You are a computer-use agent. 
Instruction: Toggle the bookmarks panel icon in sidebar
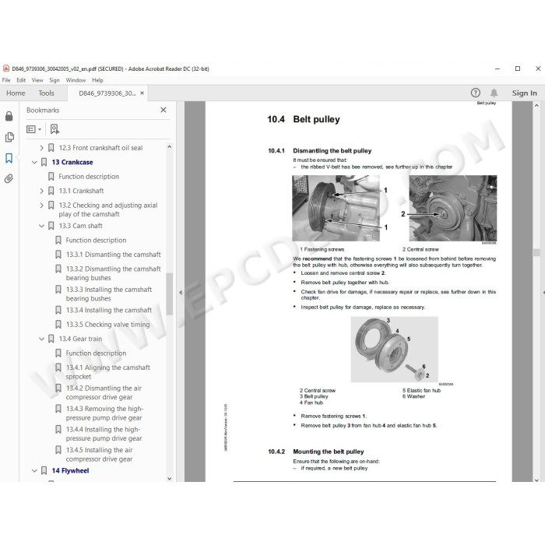pos(9,158)
